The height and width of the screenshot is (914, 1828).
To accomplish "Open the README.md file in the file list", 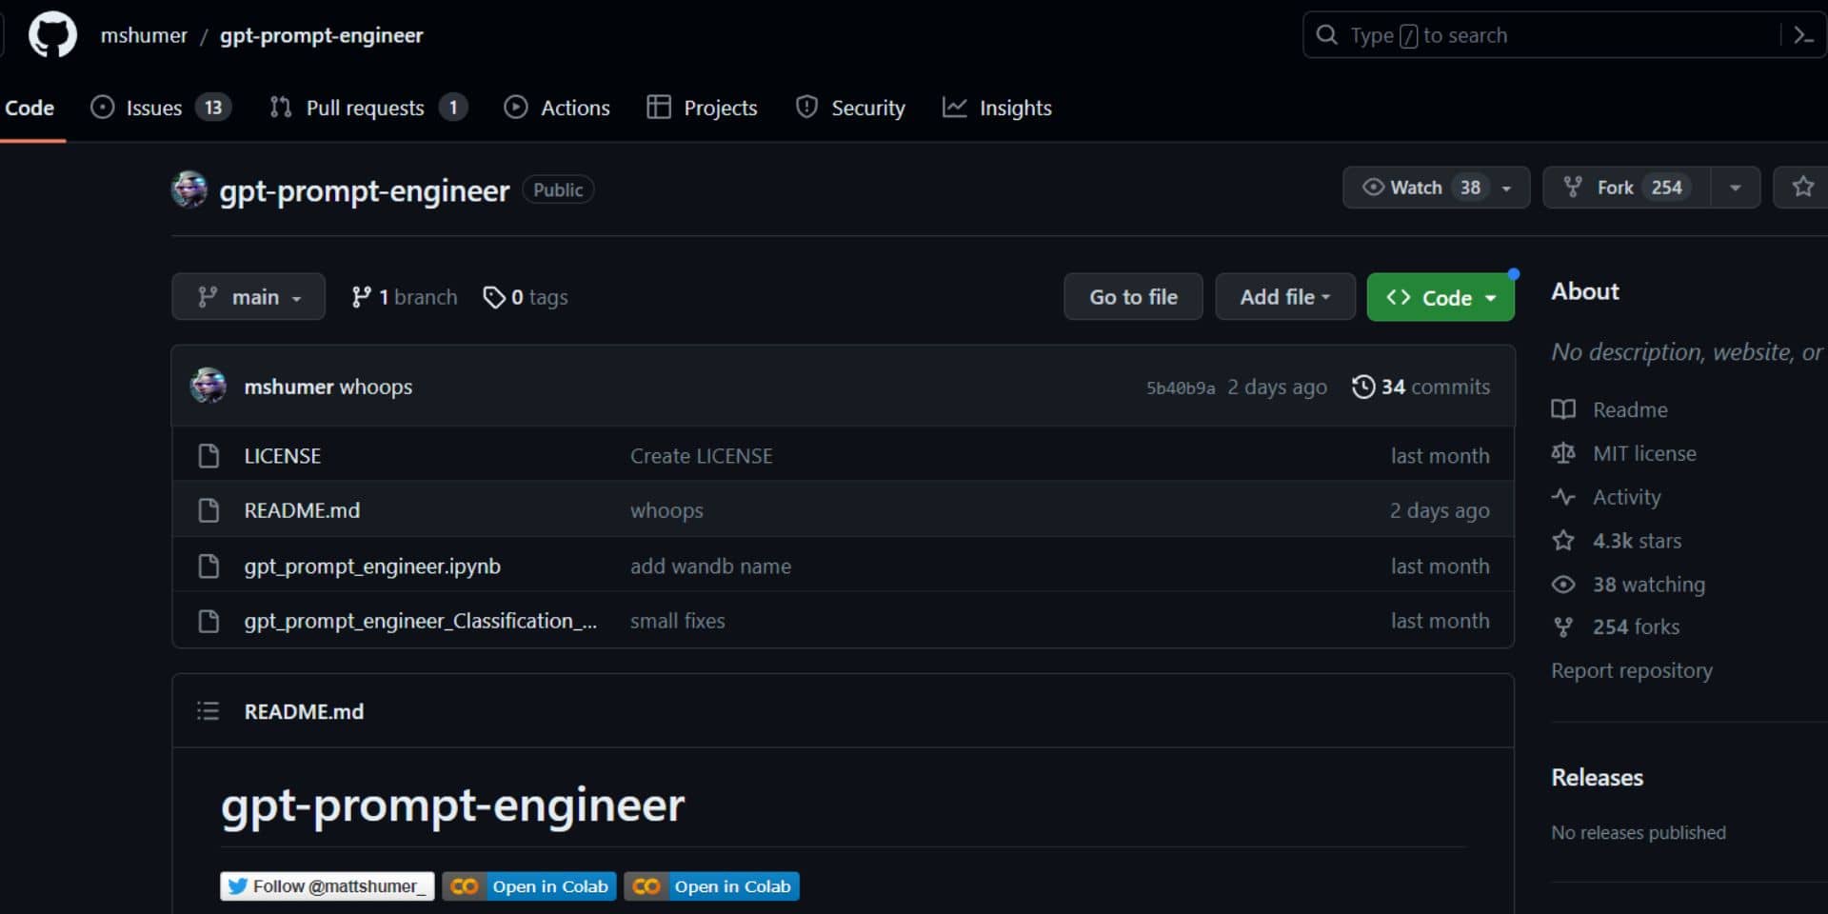I will click(302, 510).
